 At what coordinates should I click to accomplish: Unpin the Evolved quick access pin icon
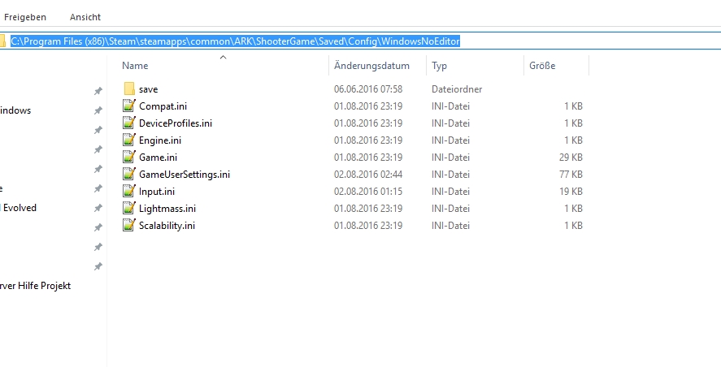coord(98,208)
